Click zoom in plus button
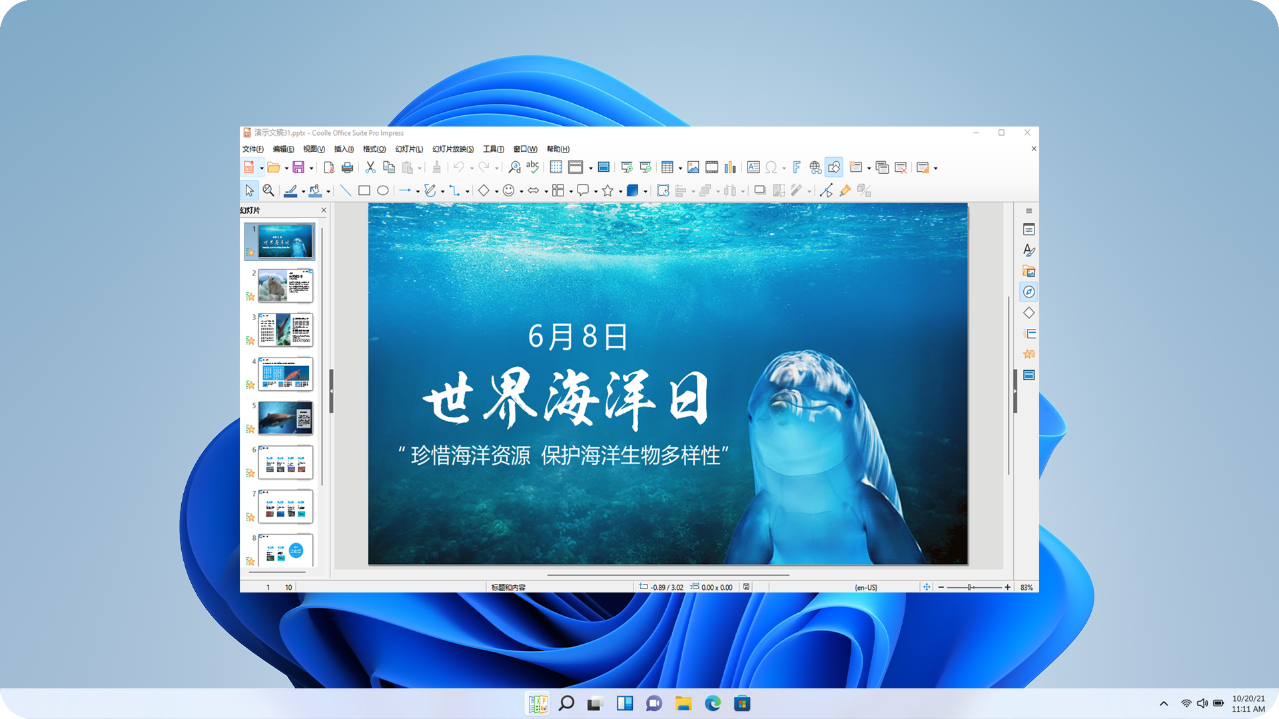The width and height of the screenshot is (1279, 719). pyautogui.click(x=1007, y=587)
